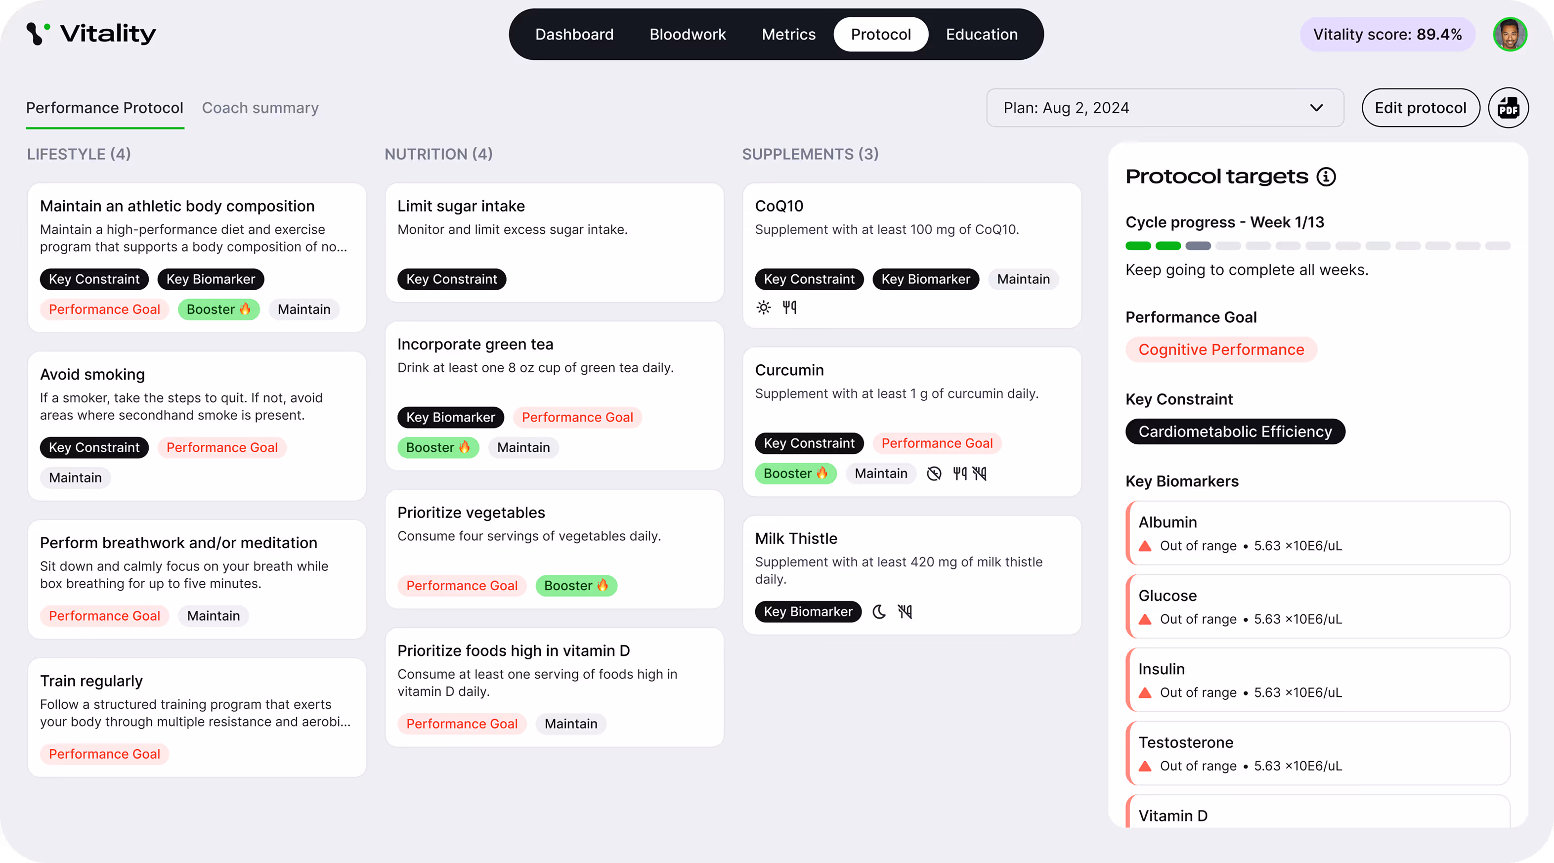
Task: Click the Vitality score 89.4% badge
Action: 1387,35
